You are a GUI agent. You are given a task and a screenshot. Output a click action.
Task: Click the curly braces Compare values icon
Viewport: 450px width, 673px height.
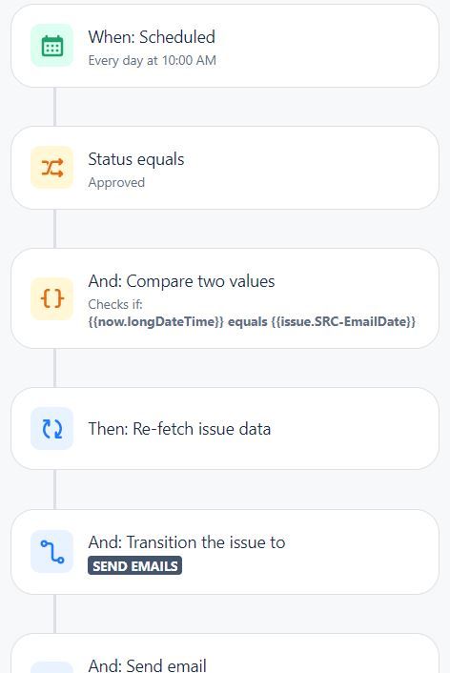(x=51, y=298)
